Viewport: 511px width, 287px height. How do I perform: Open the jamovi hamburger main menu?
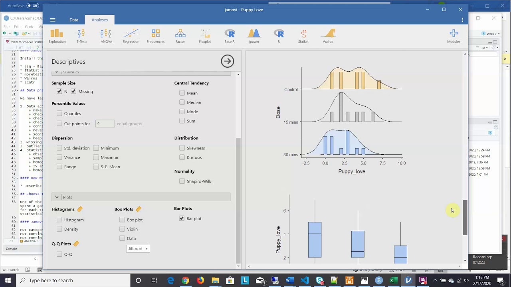click(53, 20)
